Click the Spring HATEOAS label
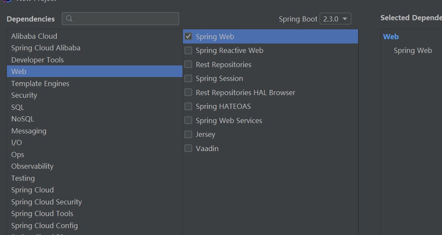 tap(223, 106)
